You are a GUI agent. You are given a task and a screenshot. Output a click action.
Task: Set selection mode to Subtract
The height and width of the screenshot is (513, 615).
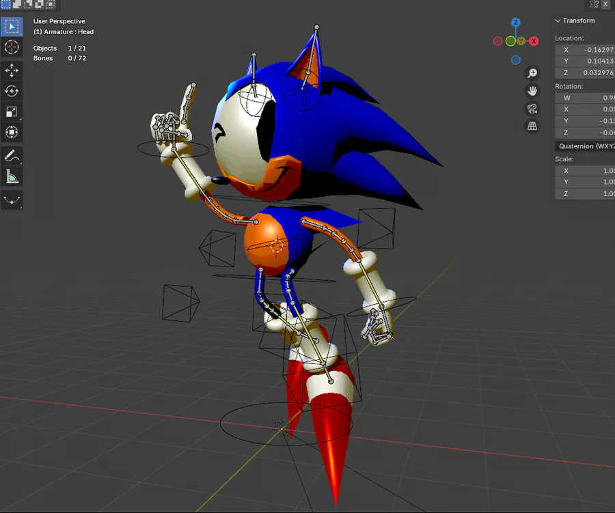[28, 4]
